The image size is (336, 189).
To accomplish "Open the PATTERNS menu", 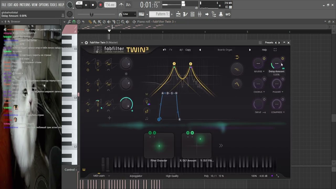I will click(25, 5).
